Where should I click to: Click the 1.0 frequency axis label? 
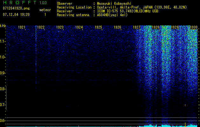click(2, 57)
